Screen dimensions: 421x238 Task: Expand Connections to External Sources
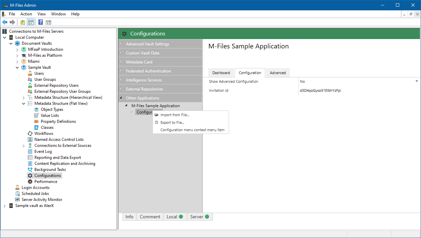24,146
